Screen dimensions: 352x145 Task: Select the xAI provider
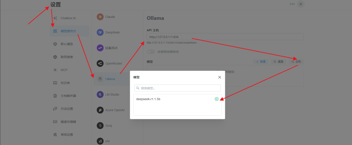pyautogui.click(x=117, y=141)
